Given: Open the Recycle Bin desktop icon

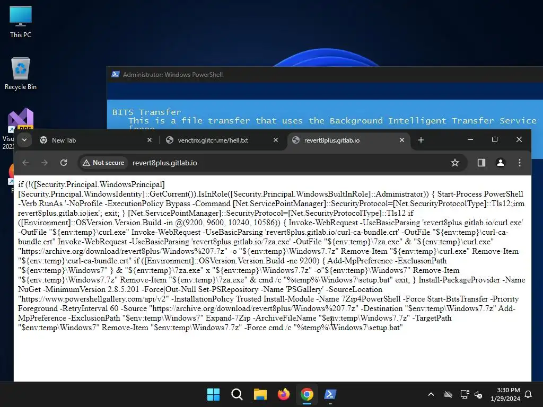Looking at the screenshot, I should (21, 74).
